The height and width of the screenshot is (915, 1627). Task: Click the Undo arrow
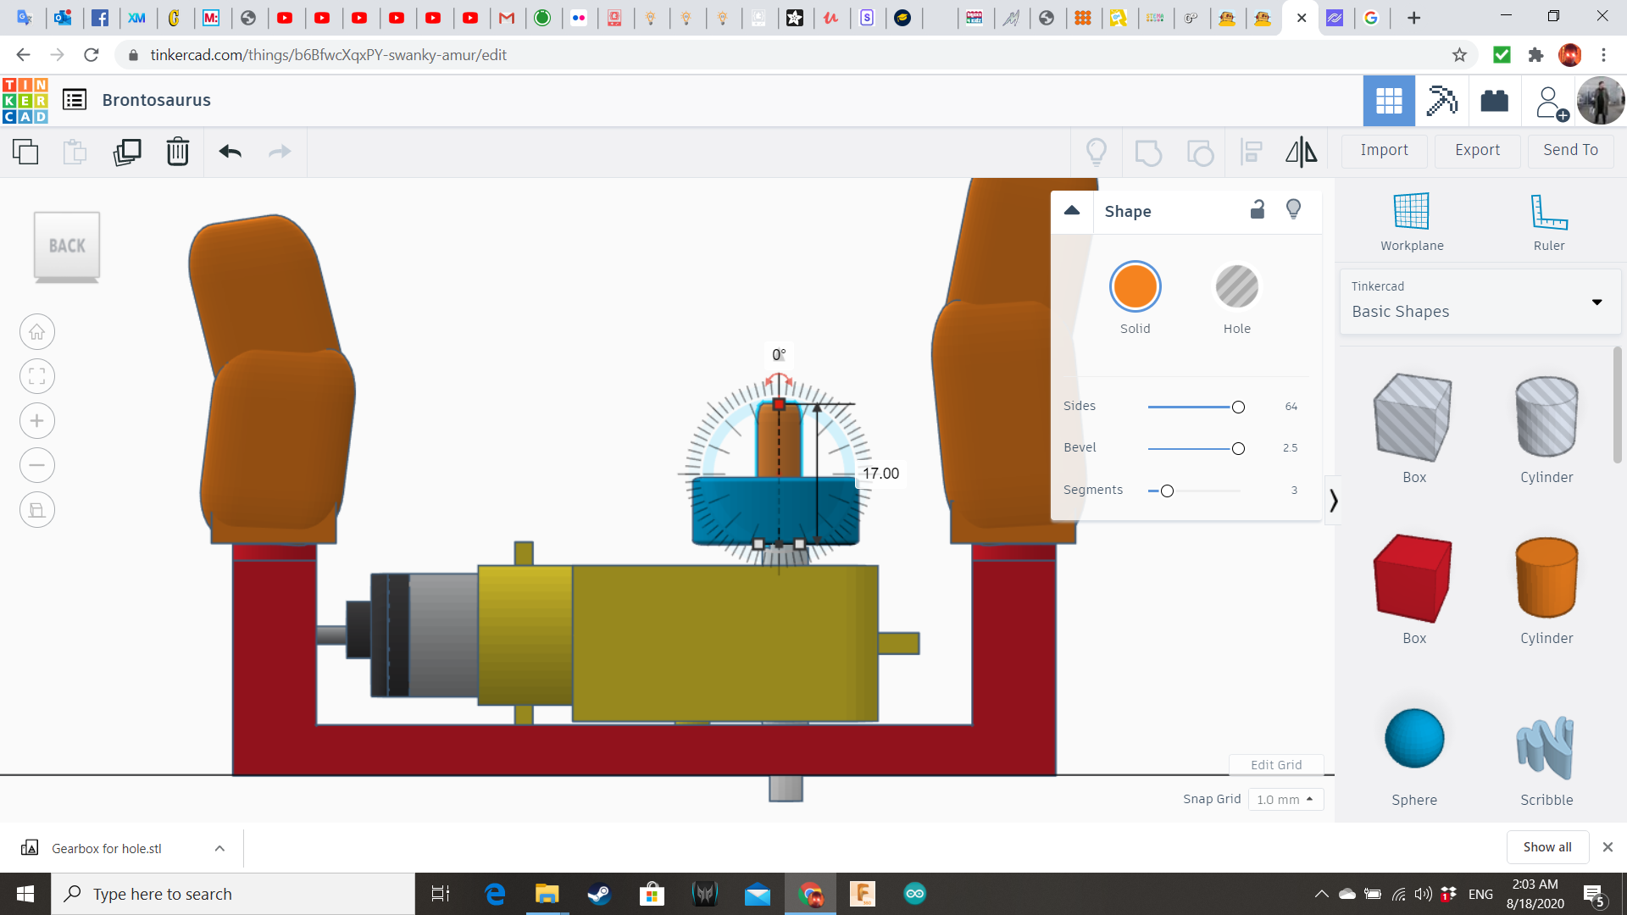pos(230,152)
